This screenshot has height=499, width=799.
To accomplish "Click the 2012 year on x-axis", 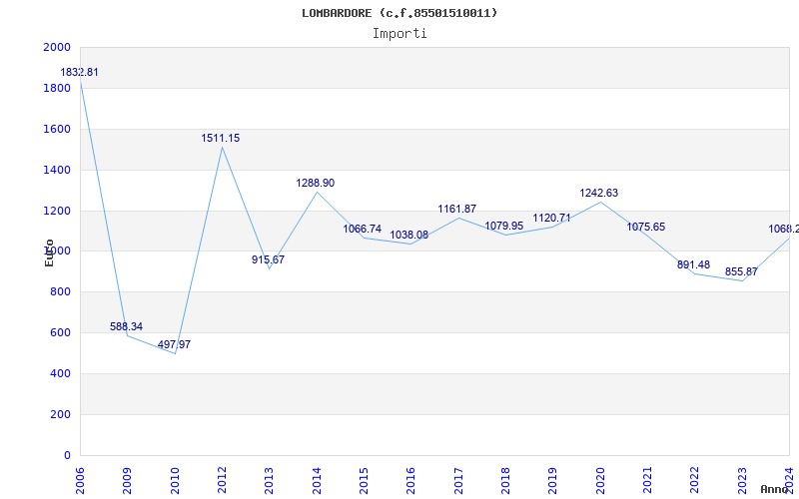I will tap(222, 477).
